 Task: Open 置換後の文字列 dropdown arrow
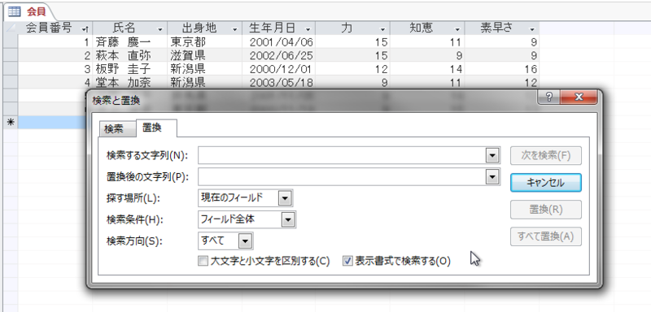pos(492,177)
